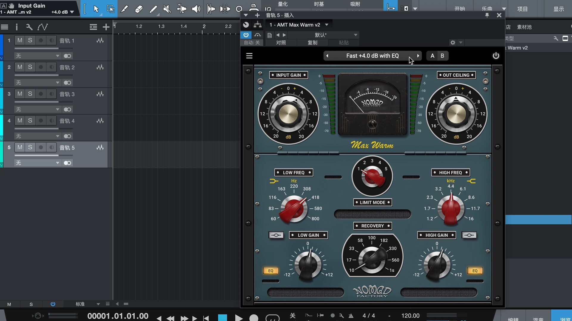The width and height of the screenshot is (572, 321).
Task: Select the Eraser tool
Action: pos(139,9)
